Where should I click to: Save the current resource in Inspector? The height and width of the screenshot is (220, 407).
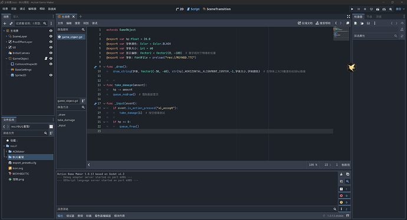tap(368, 24)
